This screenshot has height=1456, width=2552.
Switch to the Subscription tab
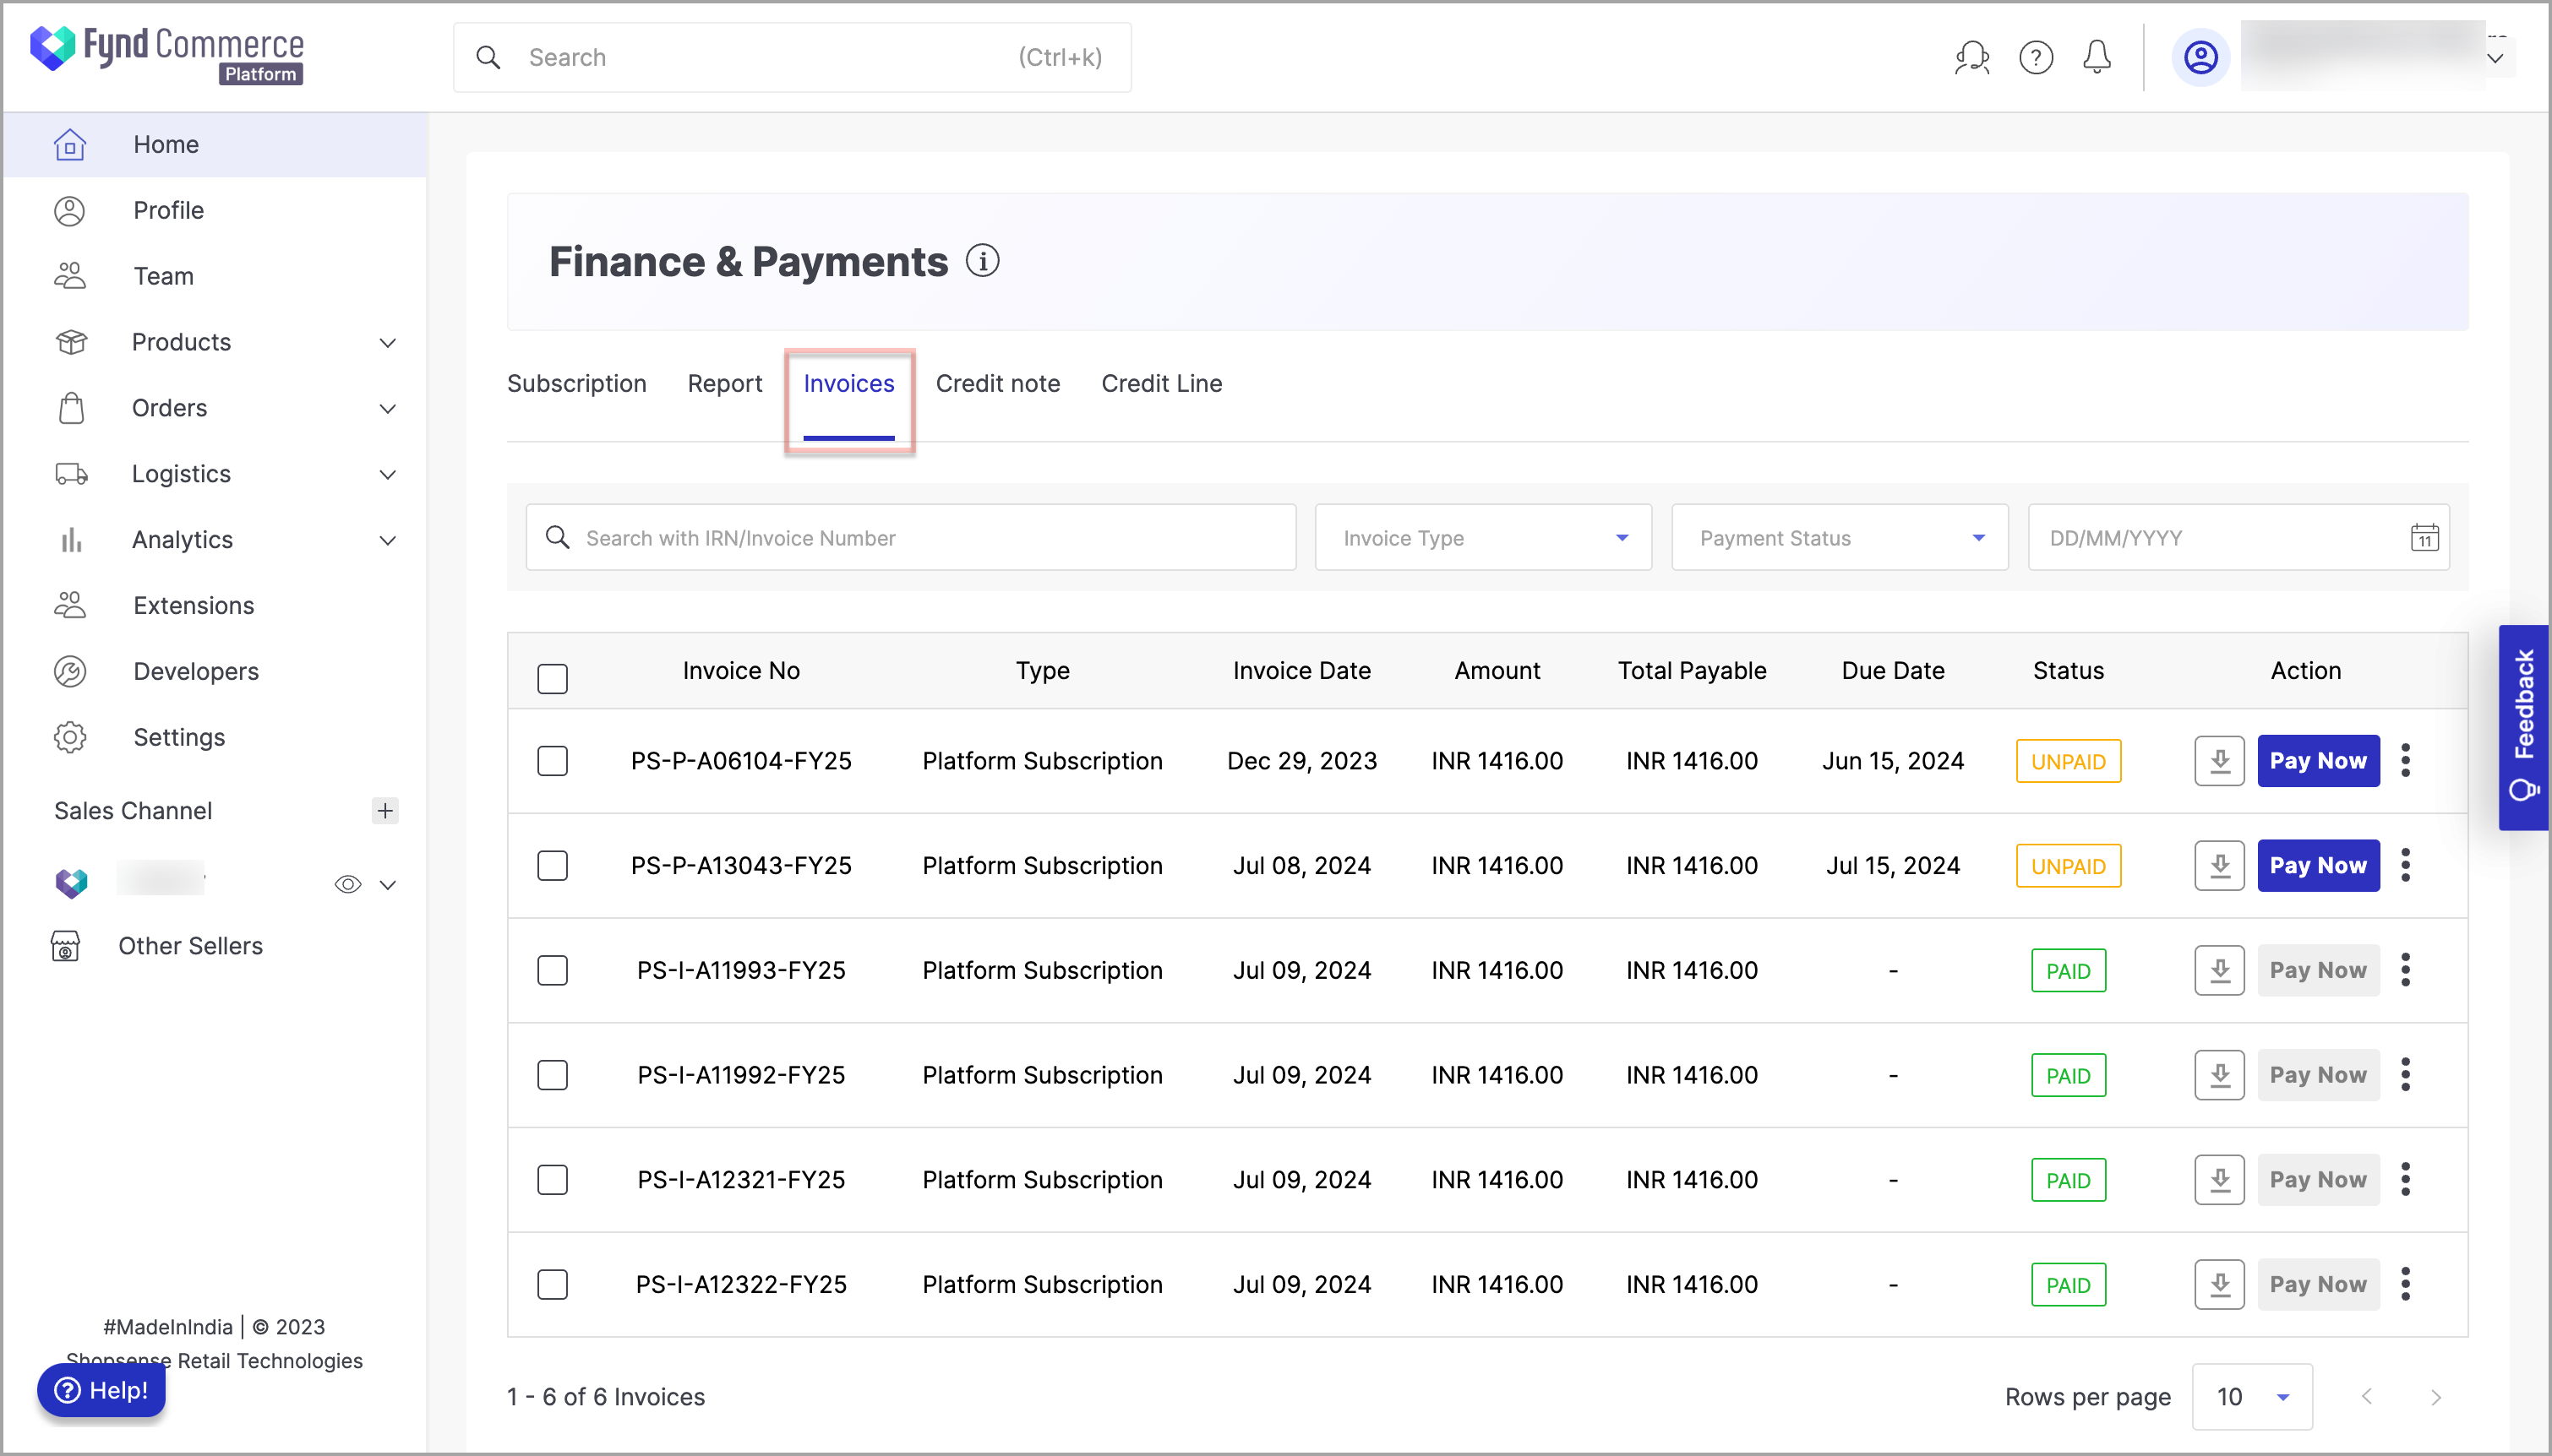click(576, 384)
